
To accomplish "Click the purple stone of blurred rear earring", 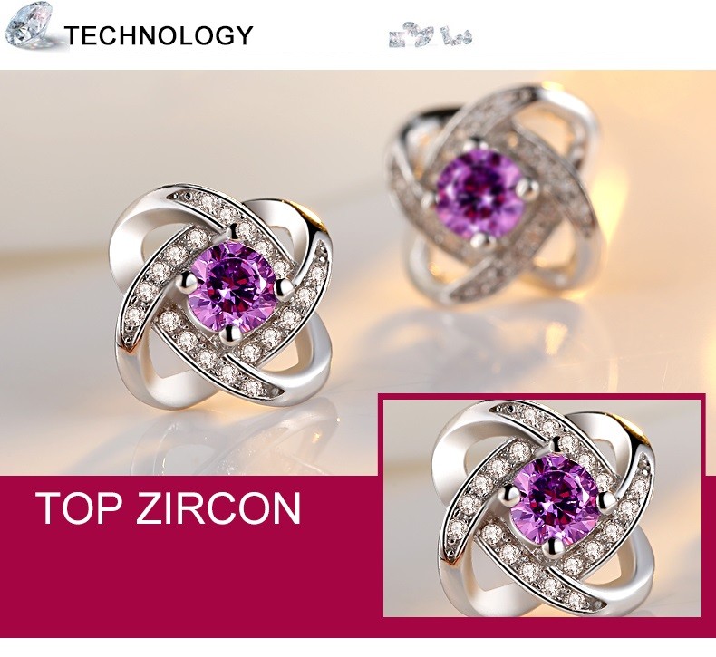I will [480, 194].
